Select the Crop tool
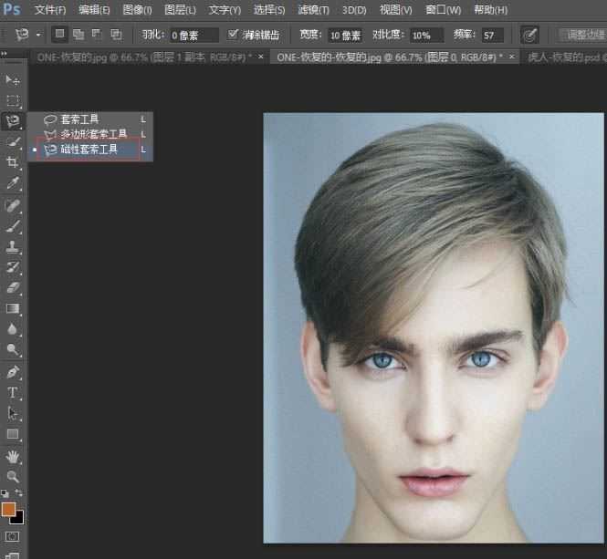 click(13, 162)
